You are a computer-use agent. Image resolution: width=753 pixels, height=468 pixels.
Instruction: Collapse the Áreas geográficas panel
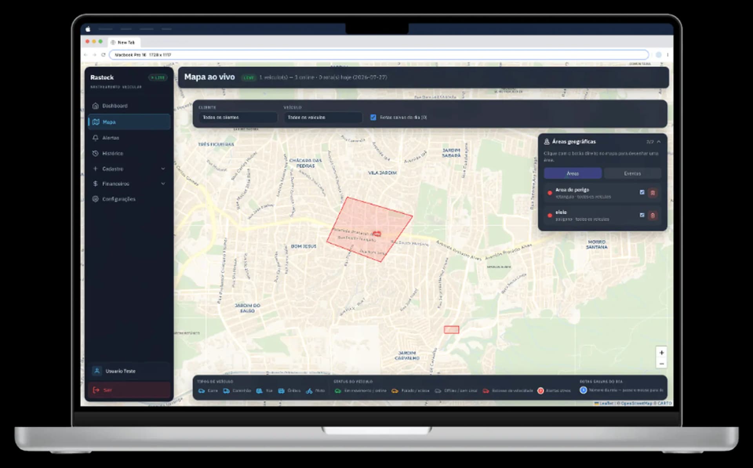[x=659, y=141]
